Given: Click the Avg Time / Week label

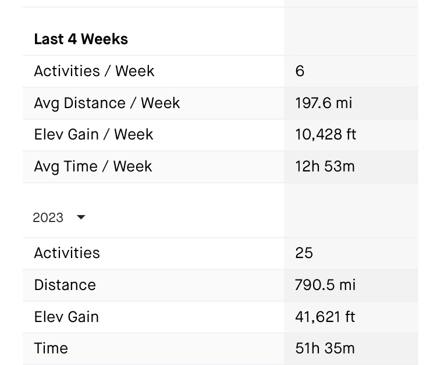Looking at the screenshot, I should coord(93,166).
